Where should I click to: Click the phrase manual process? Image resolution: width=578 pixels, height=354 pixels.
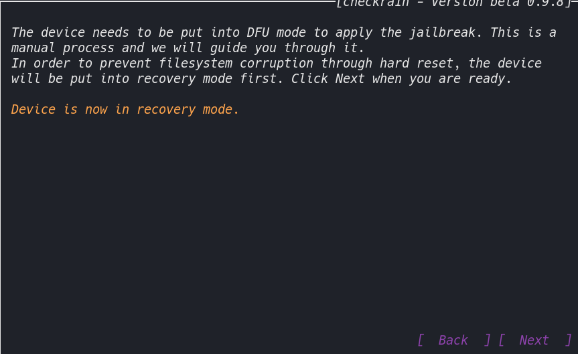click(63, 48)
